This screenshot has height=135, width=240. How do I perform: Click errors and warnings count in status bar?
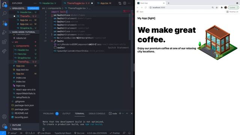[30, 133]
